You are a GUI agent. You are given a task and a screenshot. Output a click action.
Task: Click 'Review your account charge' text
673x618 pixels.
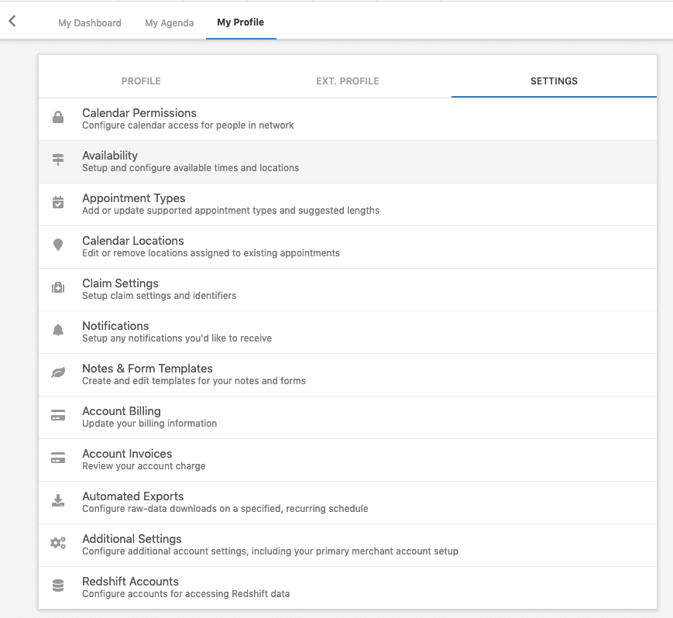coord(144,466)
